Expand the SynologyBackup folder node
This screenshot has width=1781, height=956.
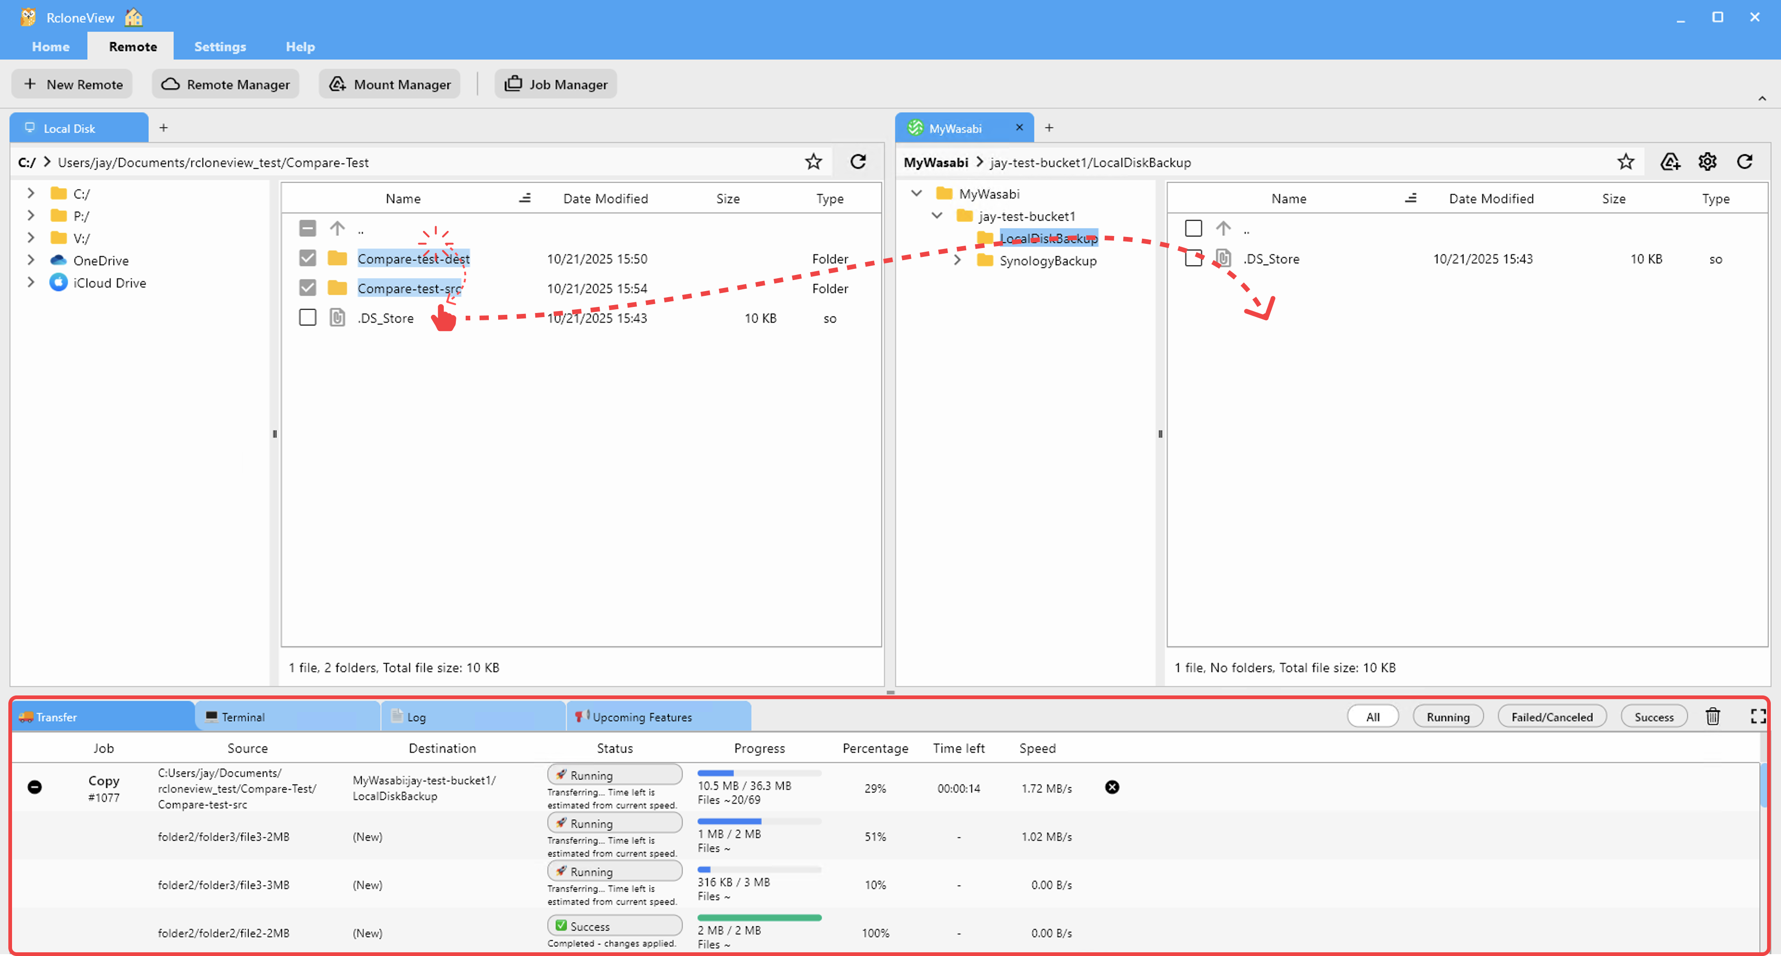point(958,261)
